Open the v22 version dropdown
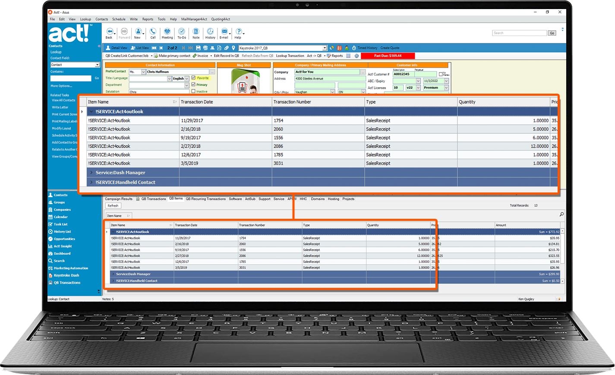Image resolution: width=615 pixels, height=375 pixels. tap(418, 88)
